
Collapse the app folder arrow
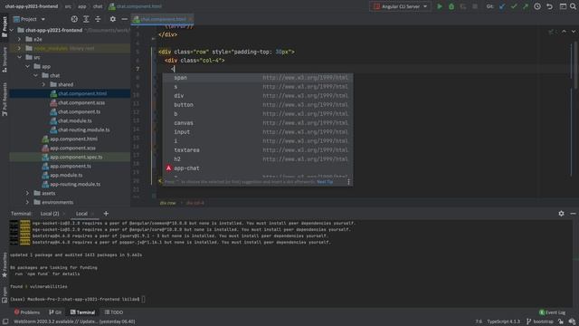point(28,66)
